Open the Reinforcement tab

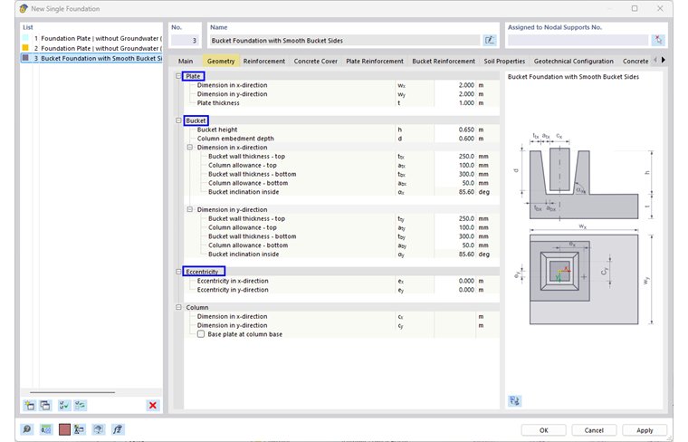264,61
